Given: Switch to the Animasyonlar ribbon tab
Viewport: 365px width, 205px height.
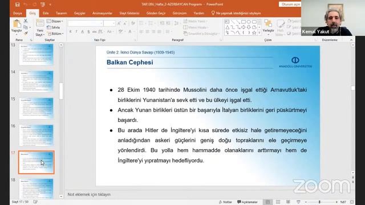Looking at the screenshot, I should (102, 13).
